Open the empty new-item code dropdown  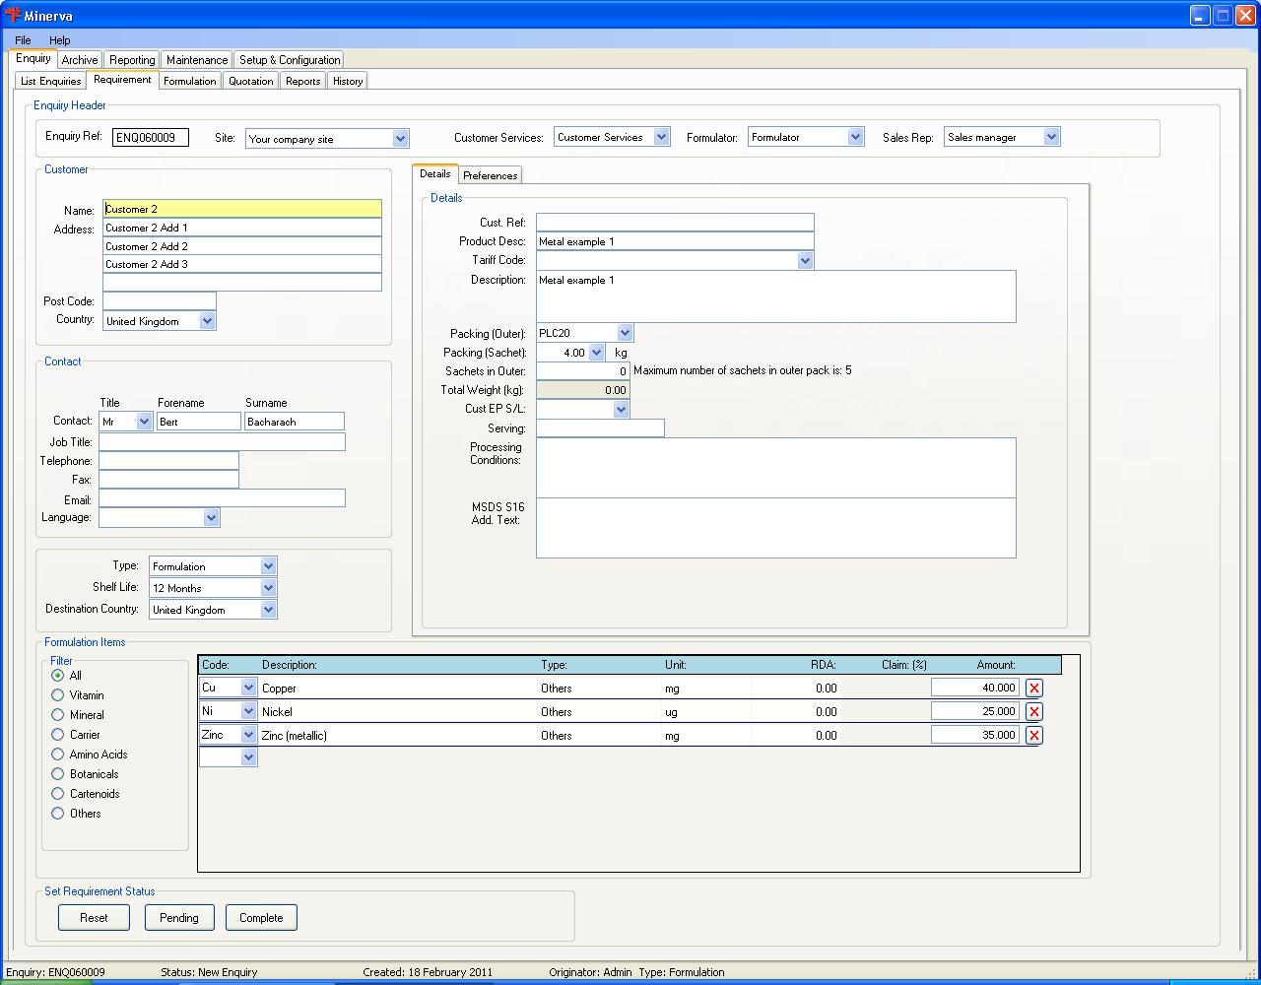click(x=248, y=757)
